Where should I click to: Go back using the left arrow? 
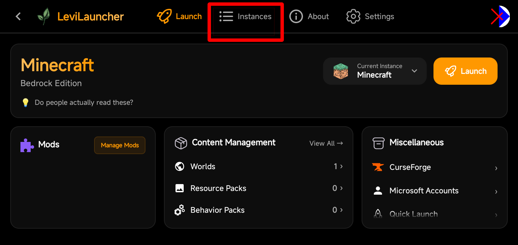tap(18, 16)
